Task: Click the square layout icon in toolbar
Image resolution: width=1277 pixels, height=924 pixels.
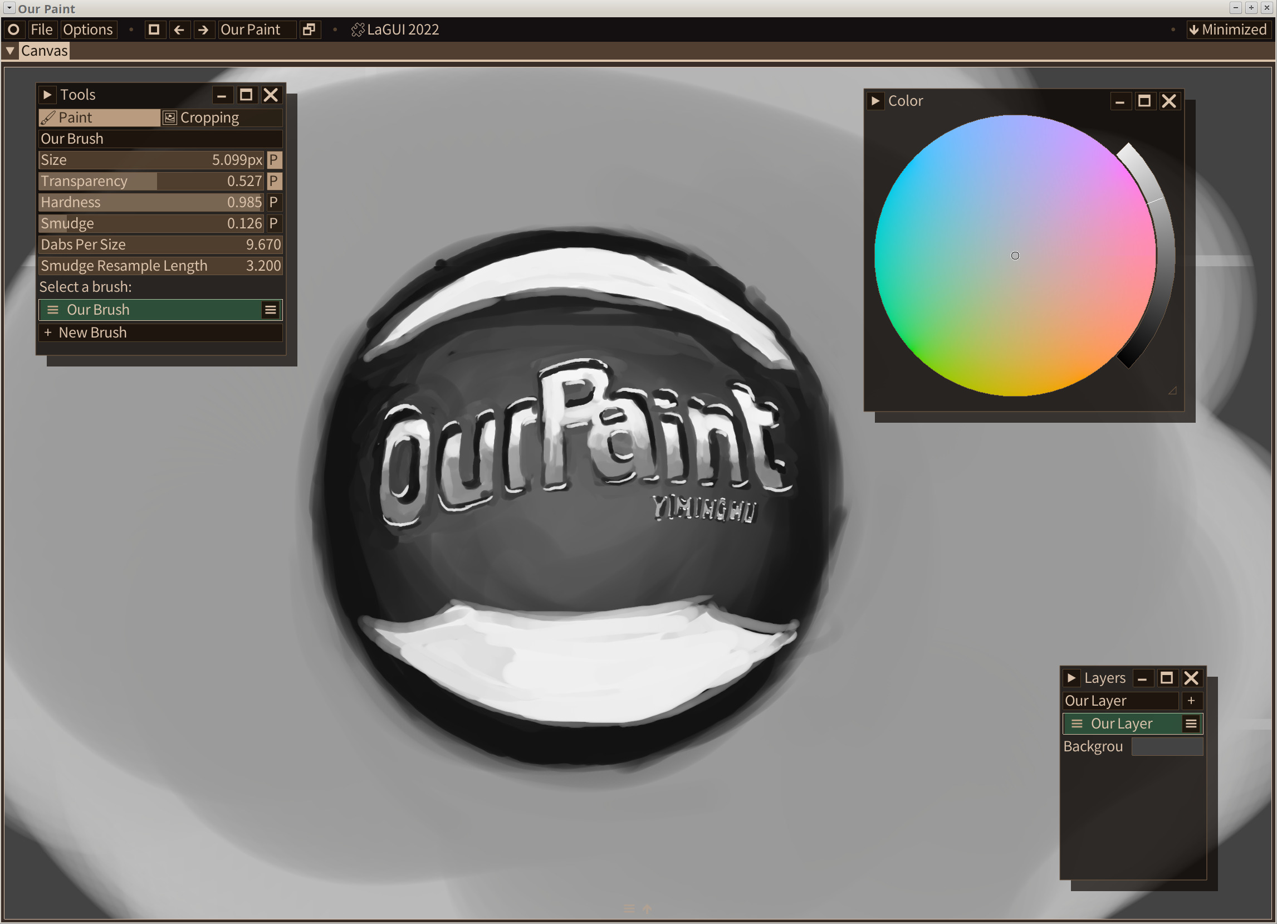Action: tap(154, 30)
